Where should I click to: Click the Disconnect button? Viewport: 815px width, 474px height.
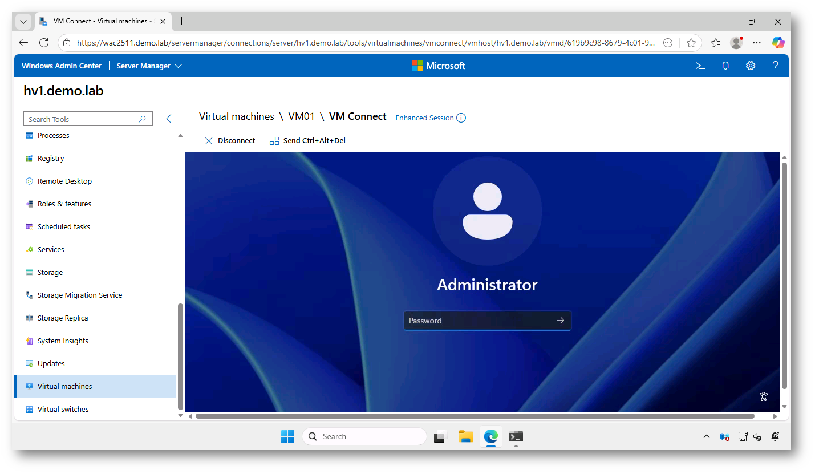(230, 141)
